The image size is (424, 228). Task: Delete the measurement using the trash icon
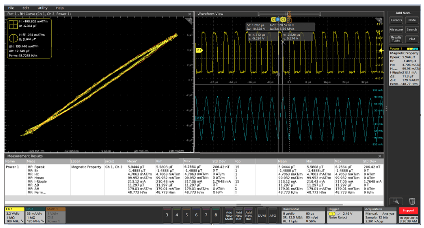point(412,202)
